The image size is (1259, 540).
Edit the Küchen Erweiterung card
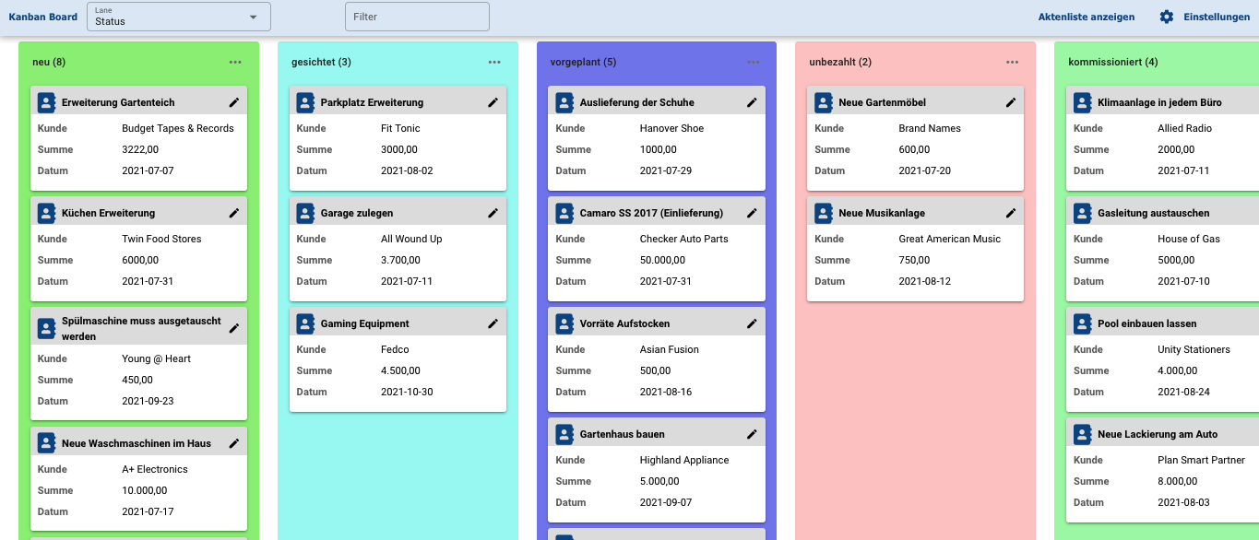[234, 213]
